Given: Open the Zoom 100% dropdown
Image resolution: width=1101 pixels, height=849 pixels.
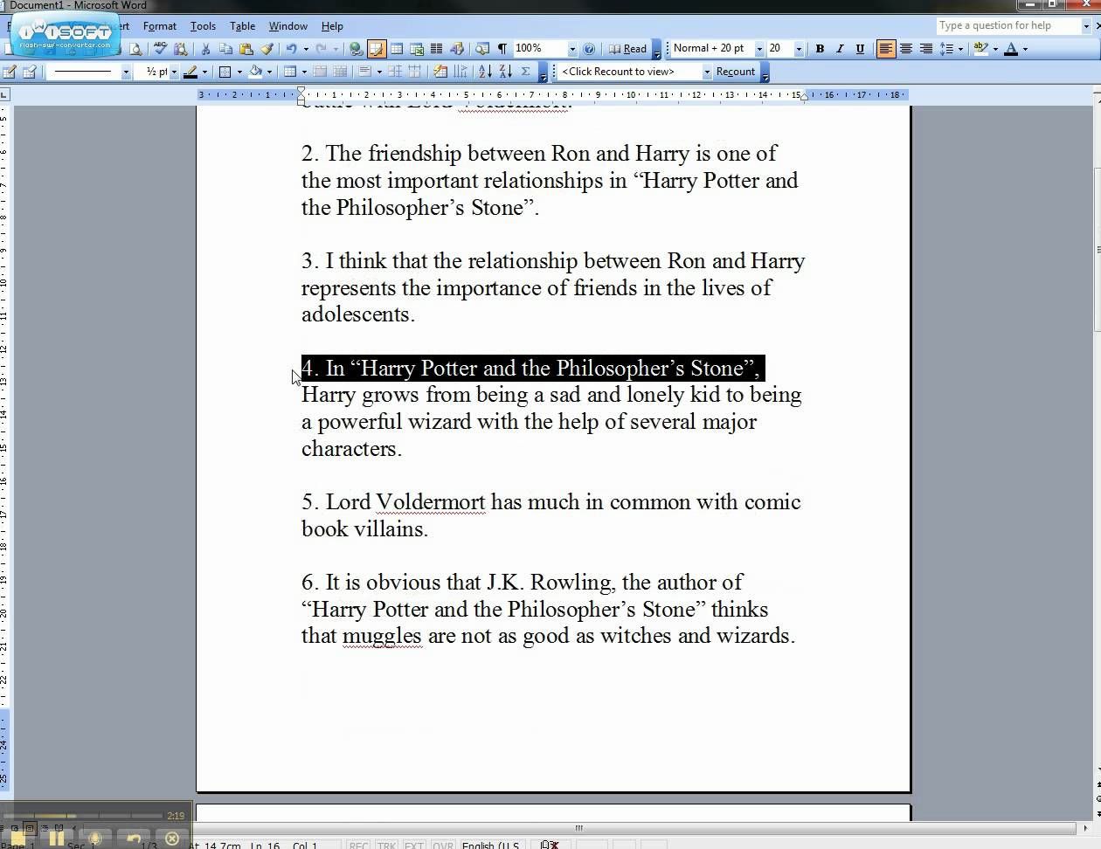Looking at the screenshot, I should (x=571, y=49).
